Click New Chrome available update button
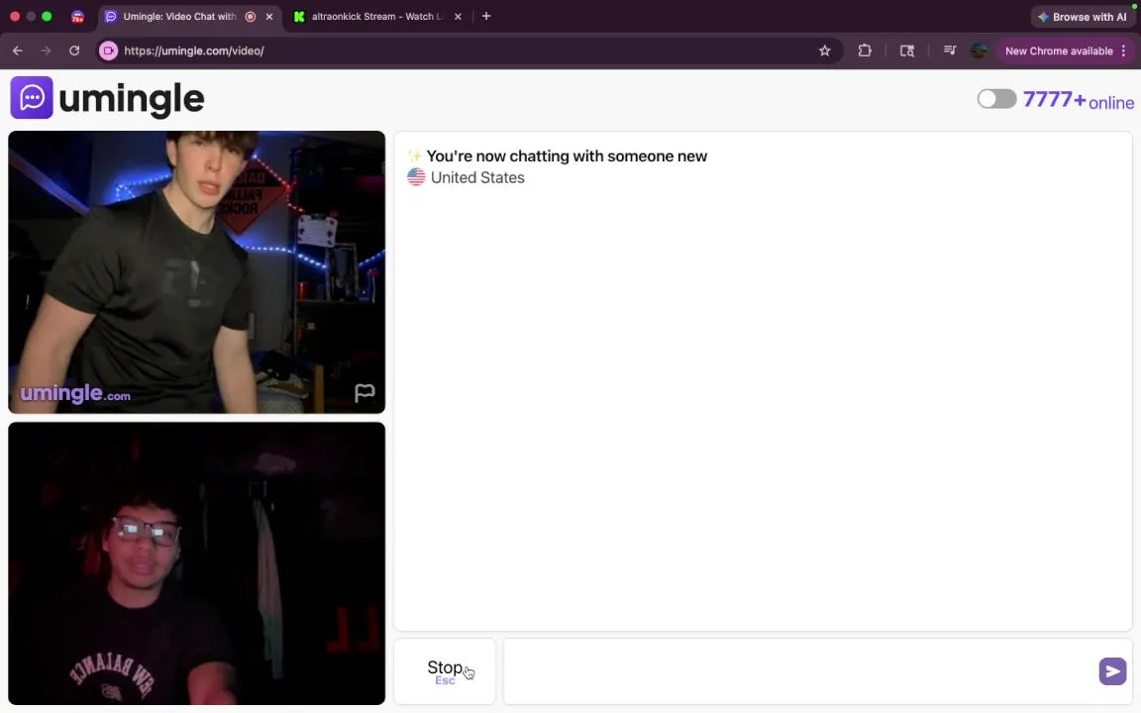Image resolution: width=1141 pixels, height=713 pixels. [x=1059, y=51]
